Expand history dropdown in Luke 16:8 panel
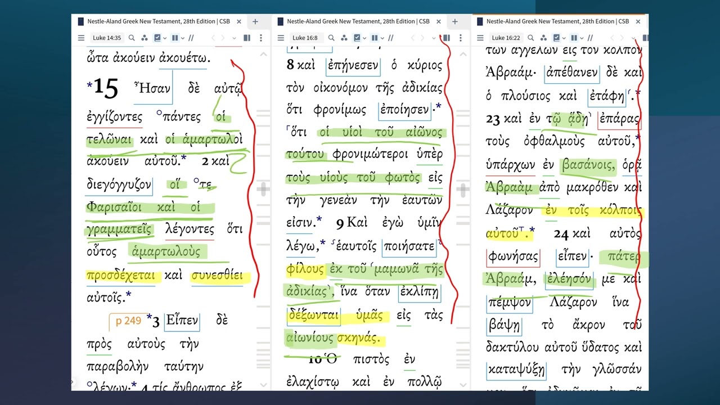The width and height of the screenshot is (720, 405). pyautogui.click(x=434, y=38)
